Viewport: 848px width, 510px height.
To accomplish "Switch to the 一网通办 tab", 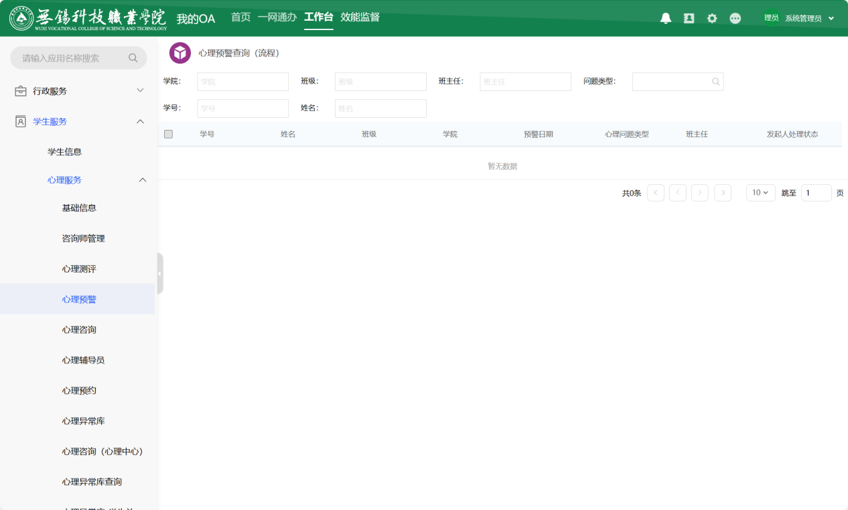I will tap(277, 17).
